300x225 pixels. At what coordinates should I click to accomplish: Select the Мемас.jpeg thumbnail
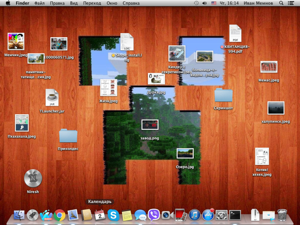click(x=269, y=67)
